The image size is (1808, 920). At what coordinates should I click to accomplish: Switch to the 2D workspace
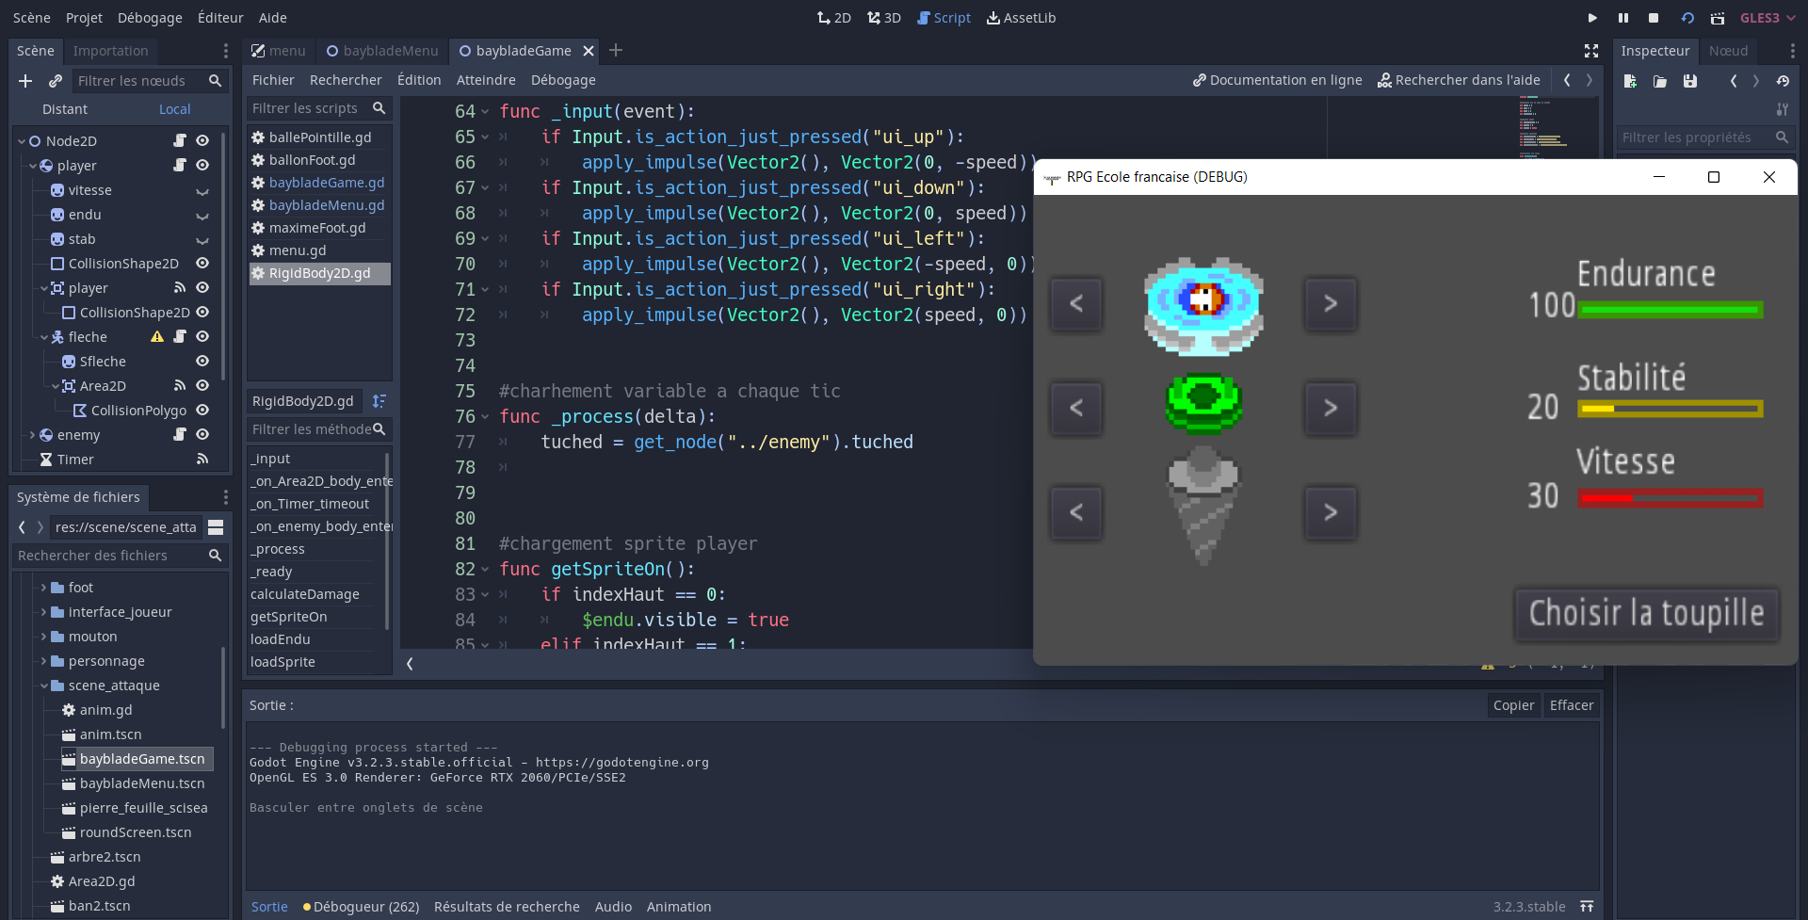(834, 18)
